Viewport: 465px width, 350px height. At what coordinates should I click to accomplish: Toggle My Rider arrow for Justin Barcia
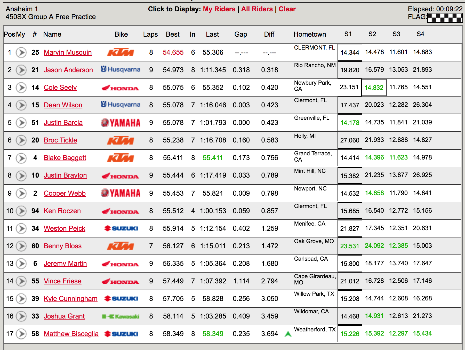pyautogui.click(x=21, y=123)
